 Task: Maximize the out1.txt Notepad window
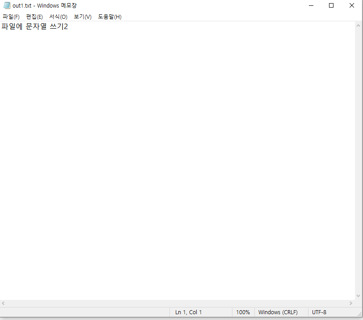pos(331,5)
